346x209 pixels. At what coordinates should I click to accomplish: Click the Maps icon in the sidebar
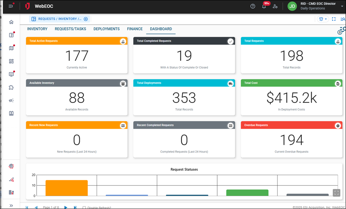11,48
